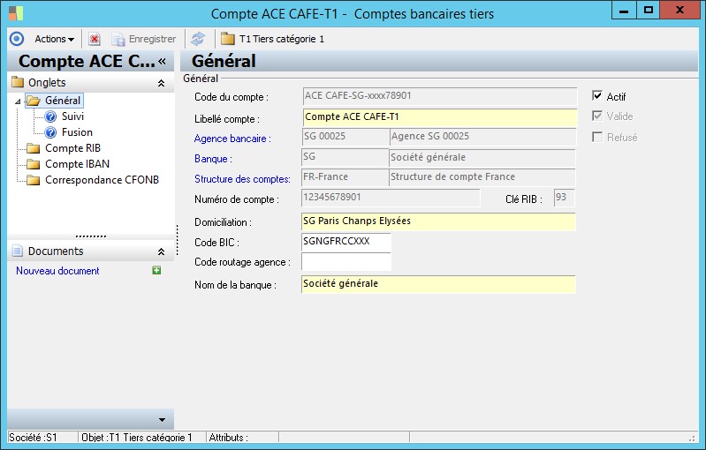This screenshot has width=706, height=450.
Task: Click the blue circle icon beside Actions
Action: pyautogui.click(x=17, y=39)
